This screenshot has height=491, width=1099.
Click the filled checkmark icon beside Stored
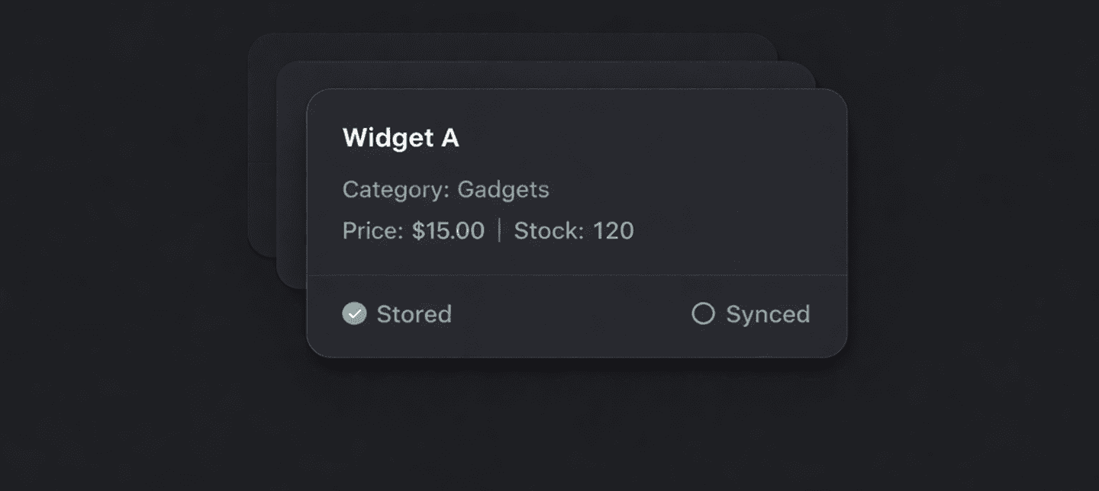pyautogui.click(x=354, y=313)
